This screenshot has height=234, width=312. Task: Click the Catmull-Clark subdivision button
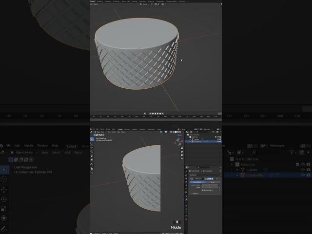[x=197, y=182]
